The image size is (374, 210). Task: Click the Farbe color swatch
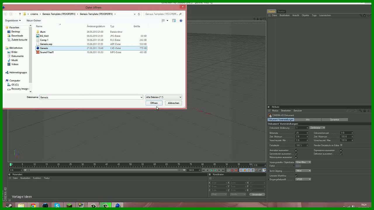(x=298, y=166)
